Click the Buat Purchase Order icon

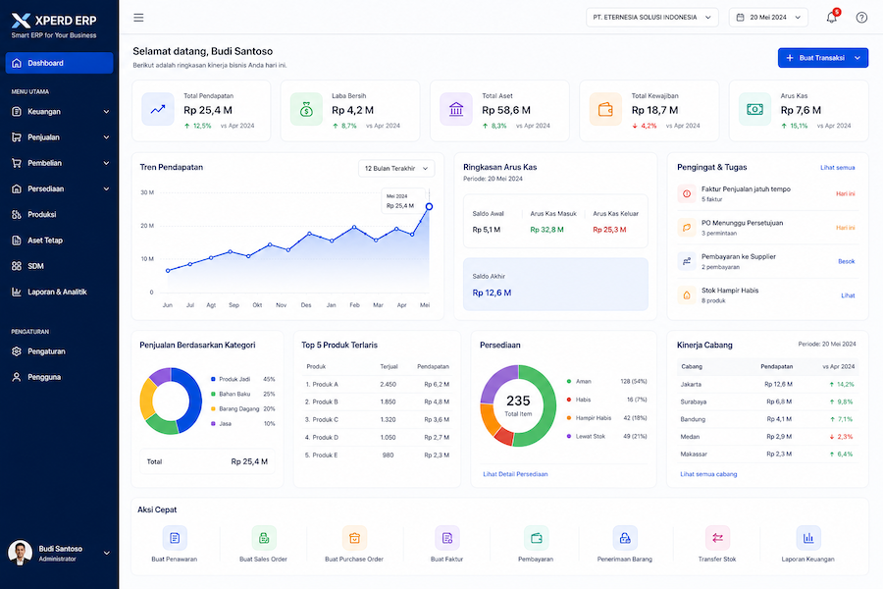tap(354, 538)
